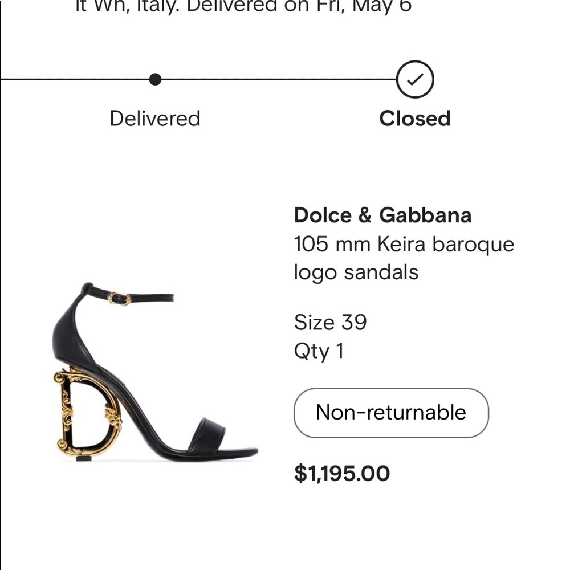Select the delivery confirmation check symbol
This screenshot has height=570, width=570.
[414, 79]
